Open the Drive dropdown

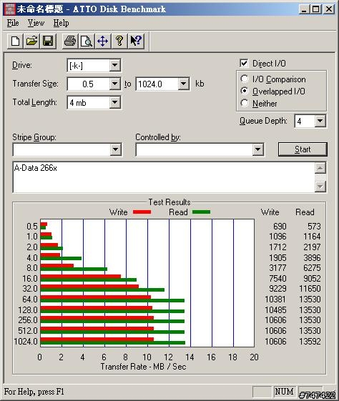[115, 66]
